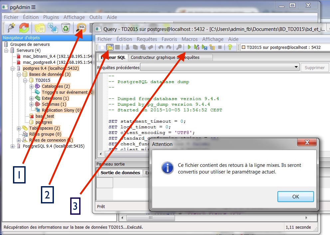
Task: Click the pgAdmin III title bar application icon
Action: click(5, 7)
